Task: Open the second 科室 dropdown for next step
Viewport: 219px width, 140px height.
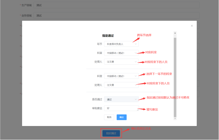Action: 121,76
